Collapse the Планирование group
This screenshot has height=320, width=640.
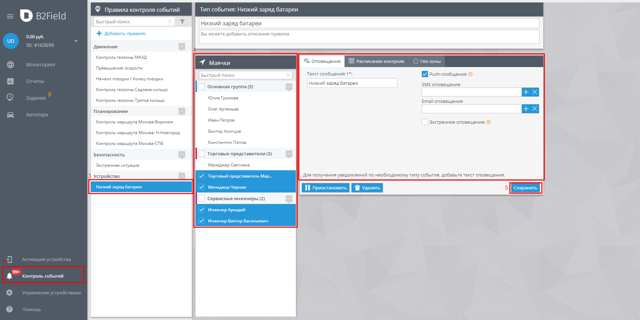point(182,111)
